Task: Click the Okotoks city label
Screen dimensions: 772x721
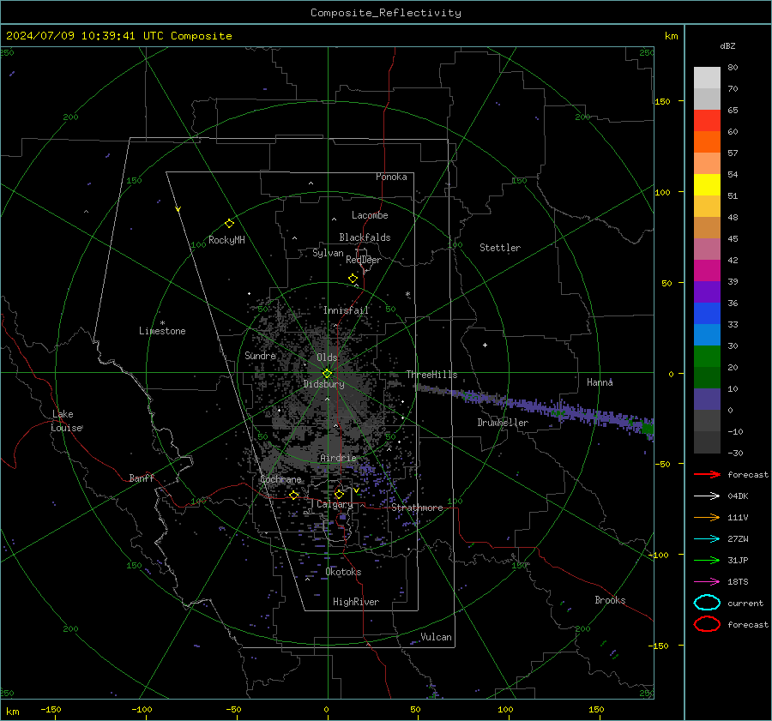Action: tap(343, 573)
